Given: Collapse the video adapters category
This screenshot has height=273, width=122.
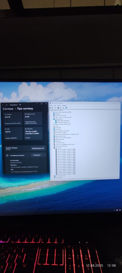Looking at the screenshot, I should coord(52,119).
